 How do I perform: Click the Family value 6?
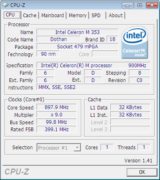[x=46, y=73]
